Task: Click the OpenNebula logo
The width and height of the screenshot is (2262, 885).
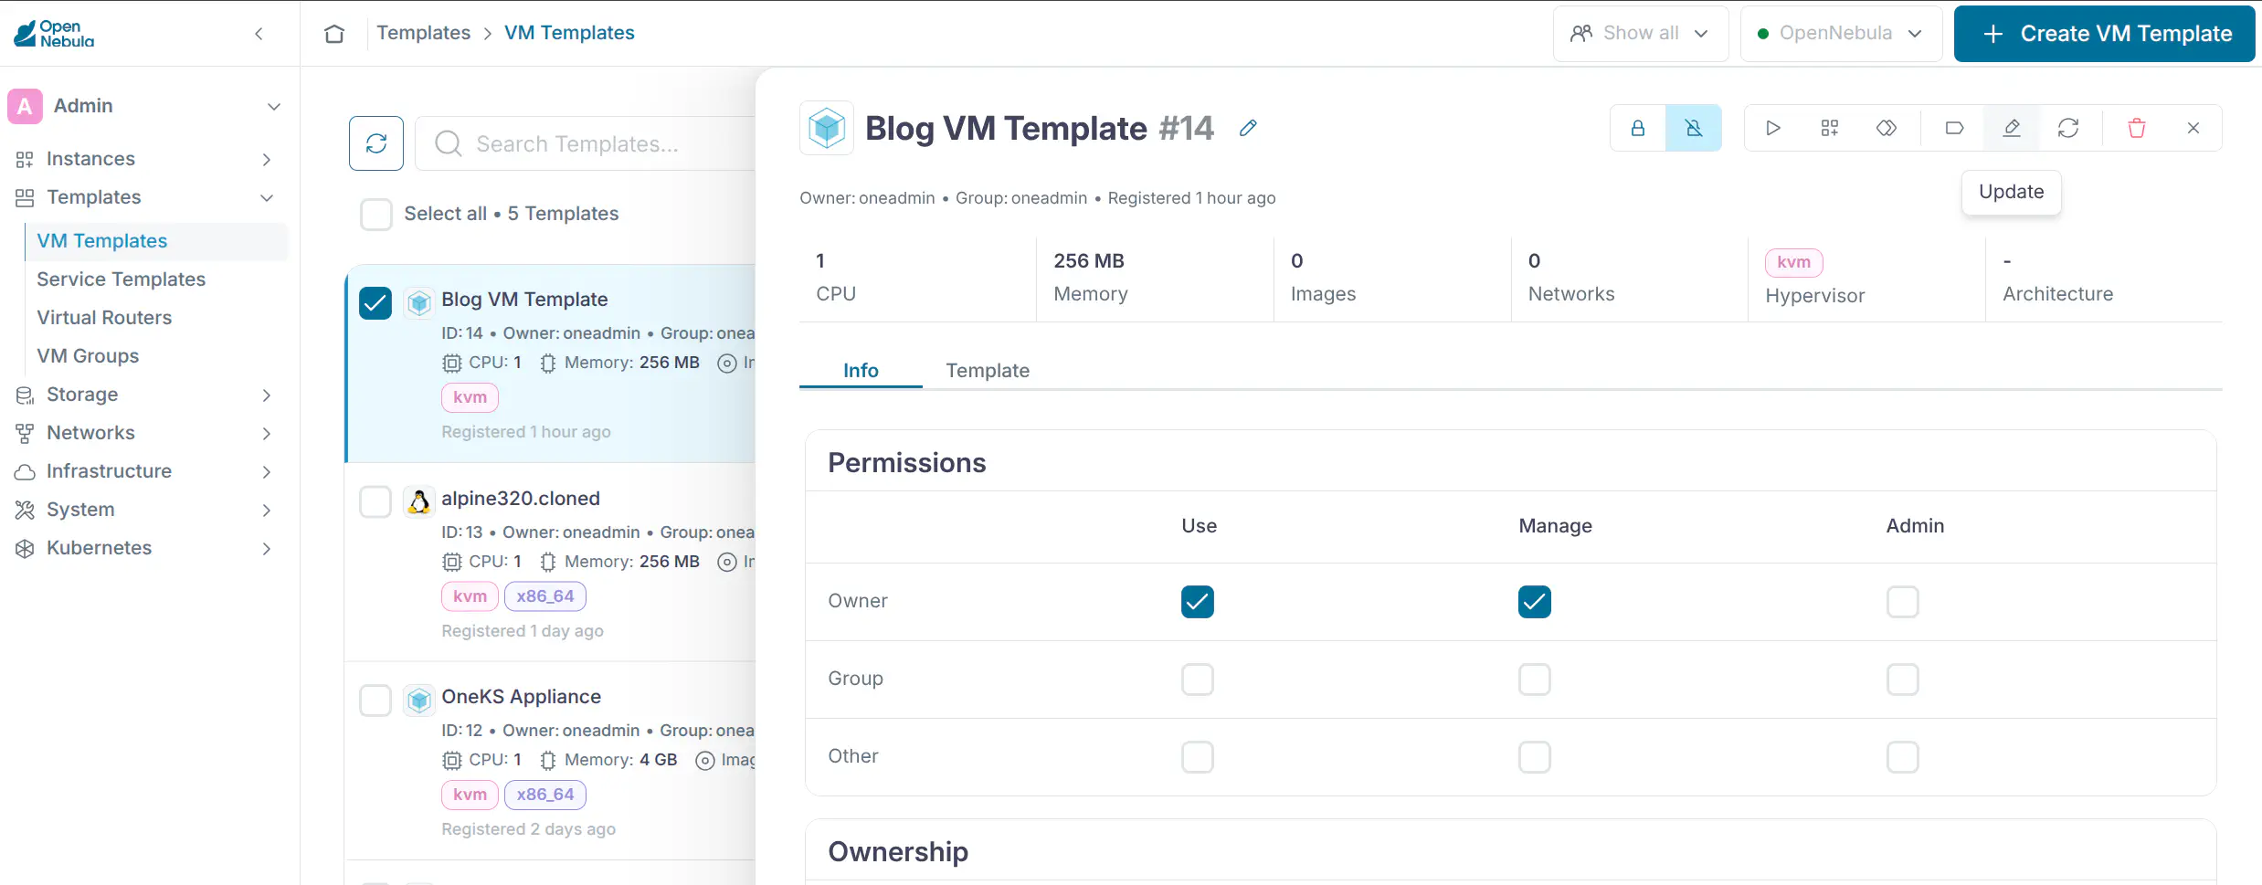Action: [55, 34]
